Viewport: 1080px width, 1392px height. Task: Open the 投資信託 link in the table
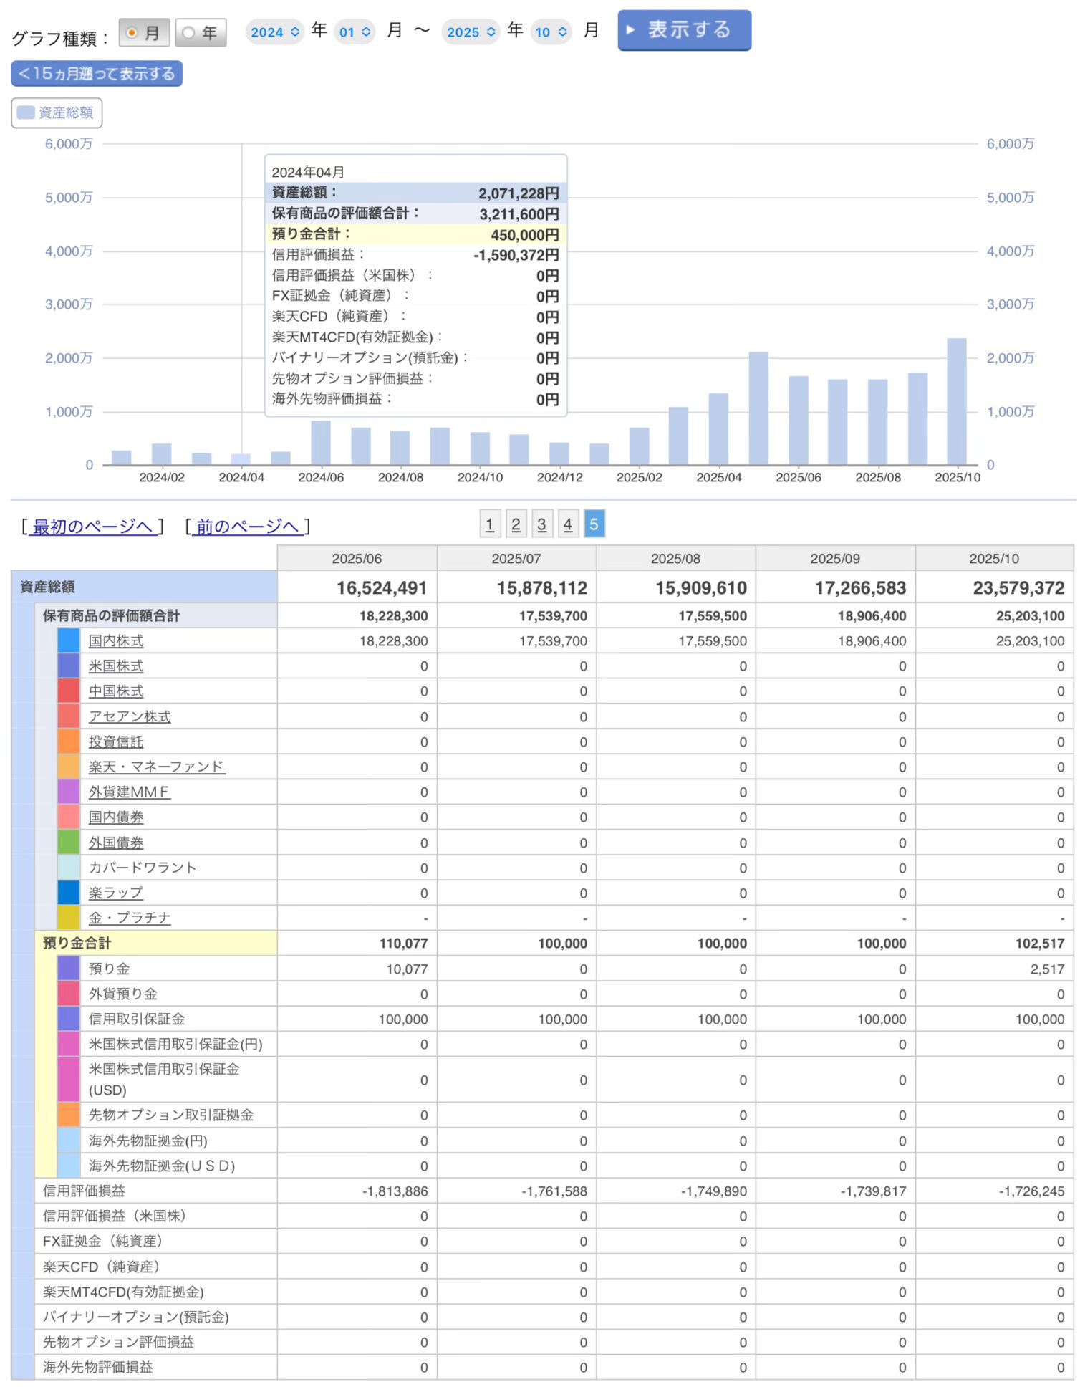[116, 742]
